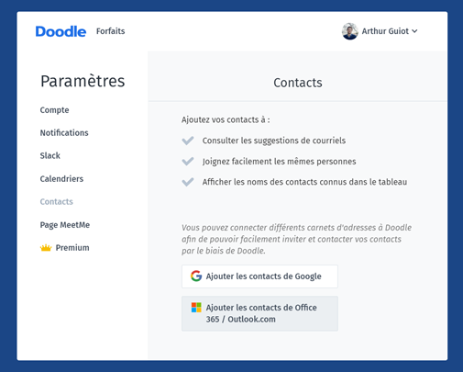Switch to Calendriers settings
This screenshot has width=463, height=372.
(61, 179)
